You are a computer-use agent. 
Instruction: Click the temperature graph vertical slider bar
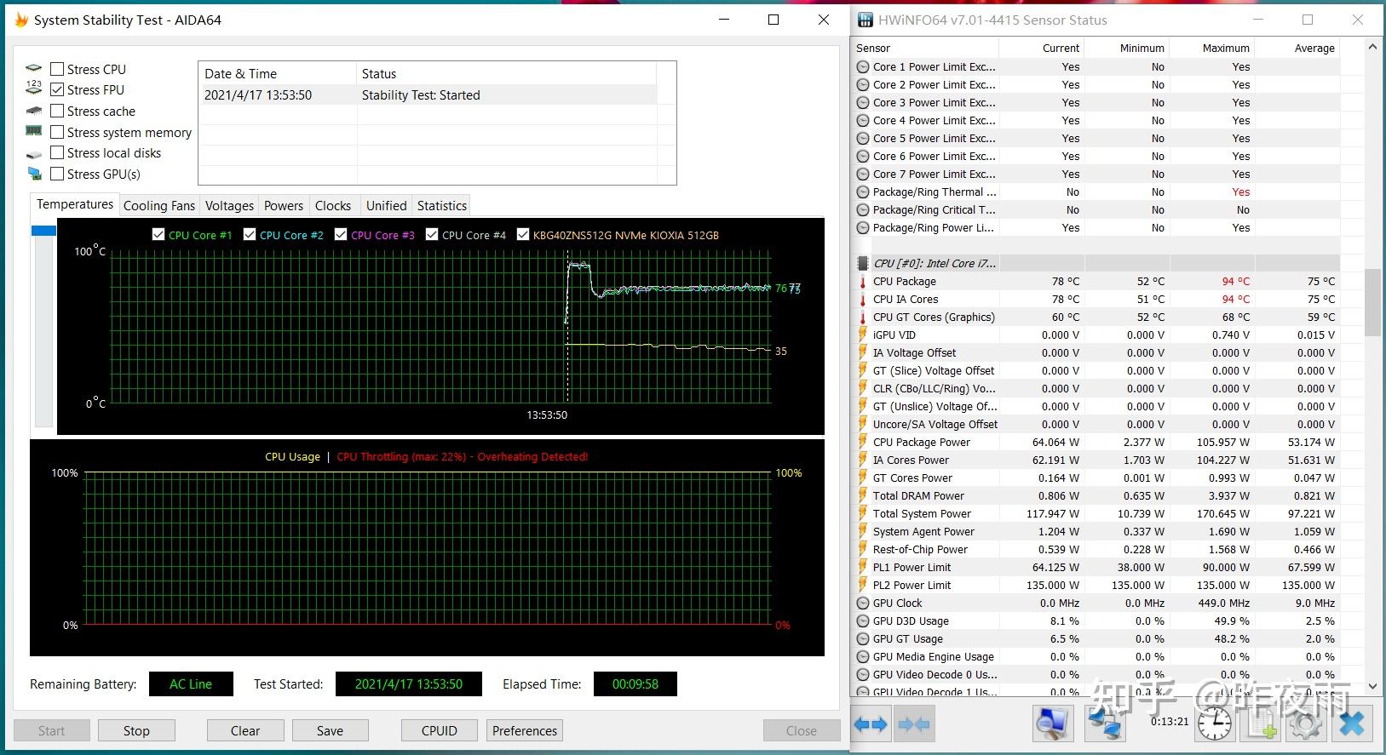(43, 326)
